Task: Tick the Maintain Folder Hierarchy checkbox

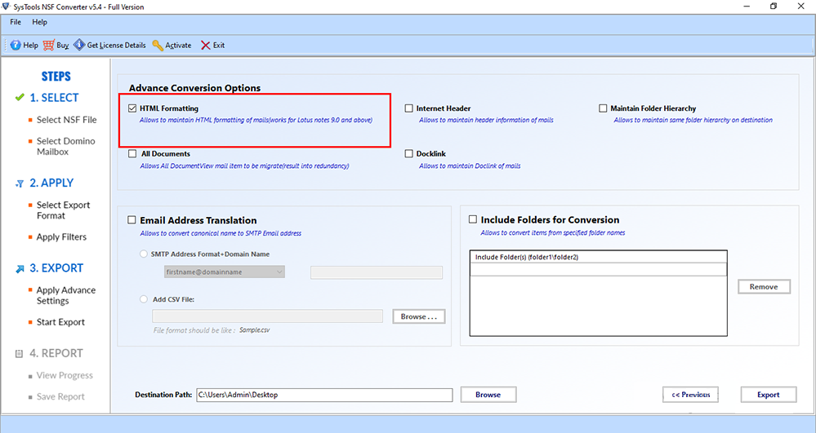Action: [603, 108]
